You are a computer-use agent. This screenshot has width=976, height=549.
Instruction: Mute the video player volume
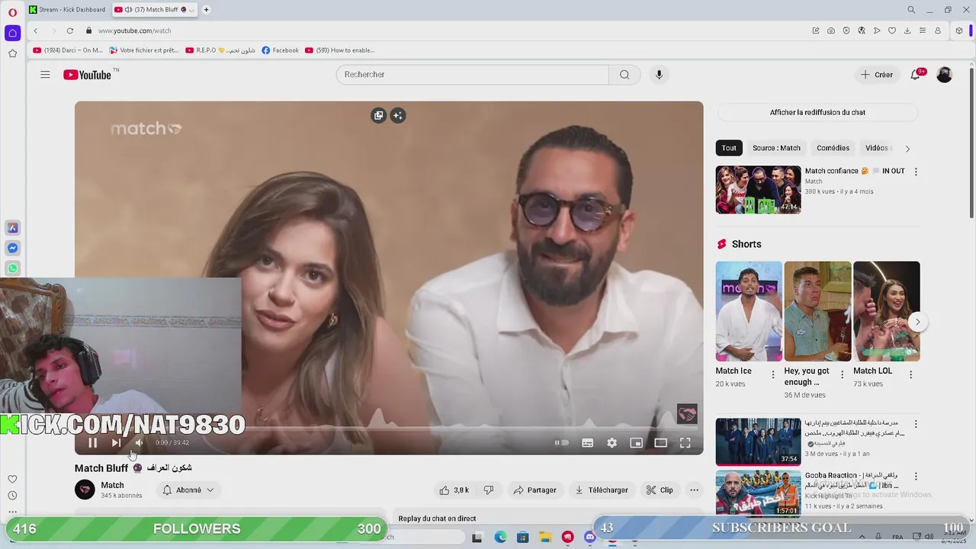coord(139,442)
